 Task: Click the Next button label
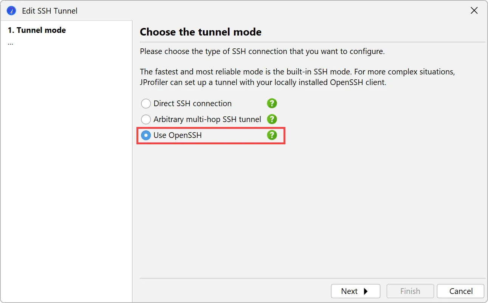(x=349, y=291)
